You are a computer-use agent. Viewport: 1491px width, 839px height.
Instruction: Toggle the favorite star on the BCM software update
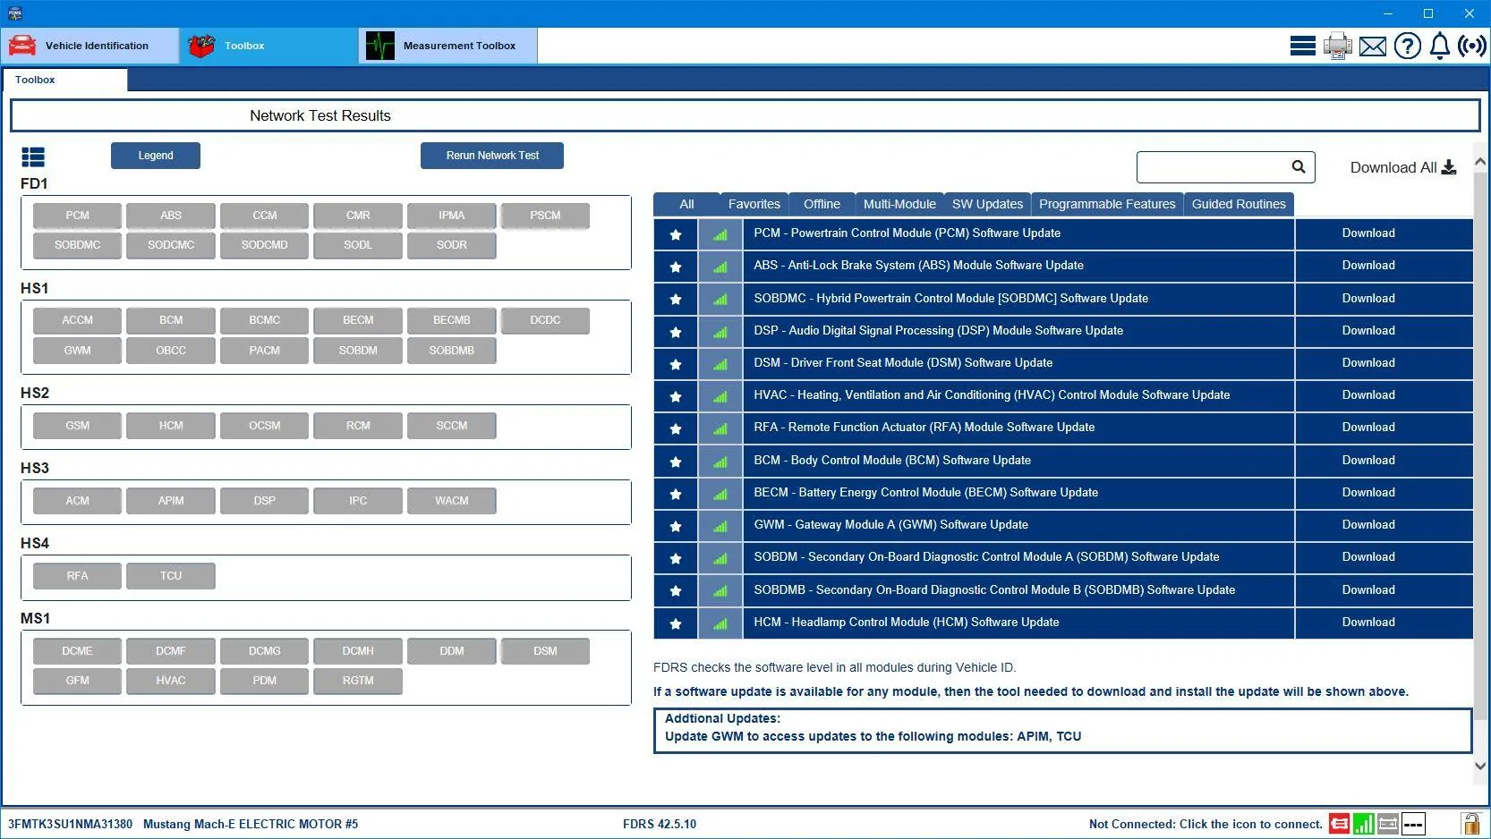(x=676, y=462)
